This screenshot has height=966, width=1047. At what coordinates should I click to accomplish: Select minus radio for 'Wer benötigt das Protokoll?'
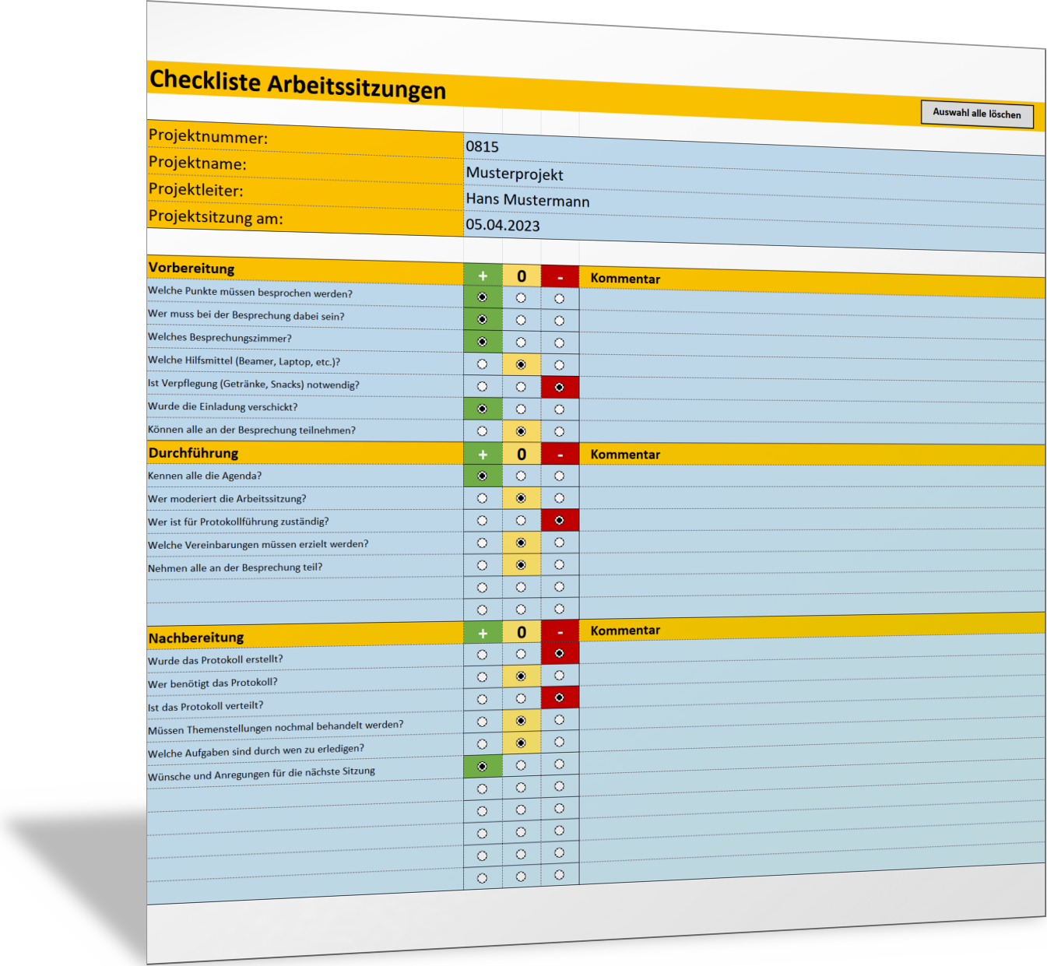coord(559,676)
